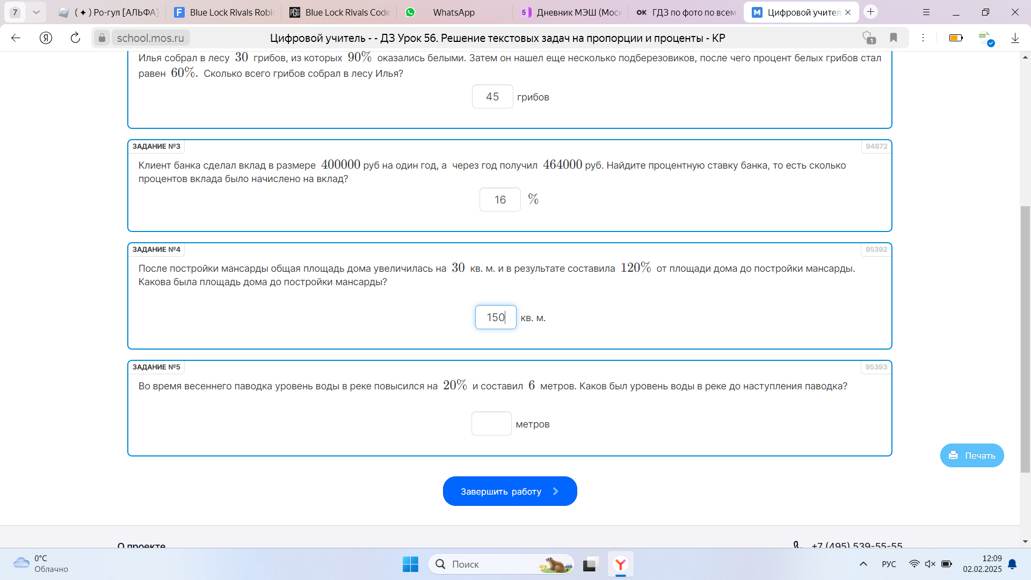Image resolution: width=1031 pixels, height=580 pixels.
Task: Open the browser three-dot menu
Action: point(923,38)
